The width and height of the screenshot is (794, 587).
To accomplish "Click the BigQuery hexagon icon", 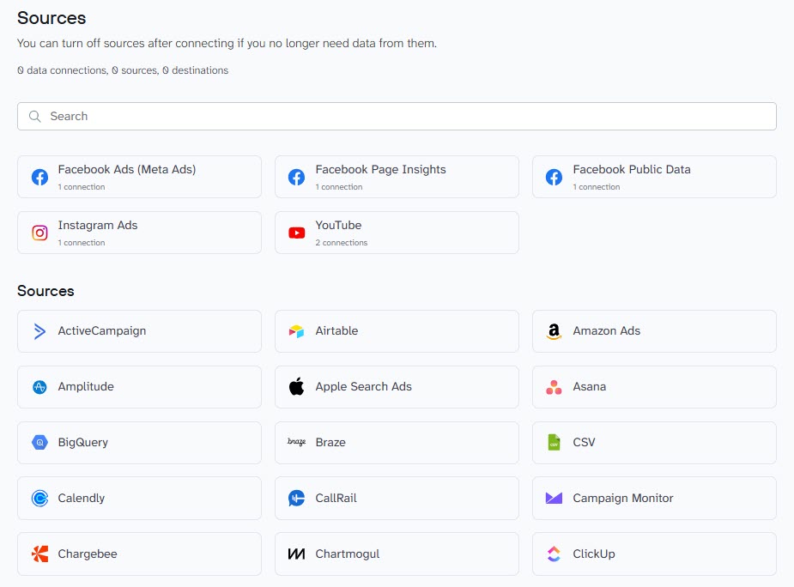I will (x=39, y=442).
